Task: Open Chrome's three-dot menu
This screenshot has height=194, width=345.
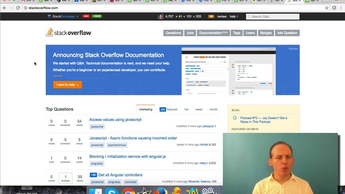Action: [341, 8]
